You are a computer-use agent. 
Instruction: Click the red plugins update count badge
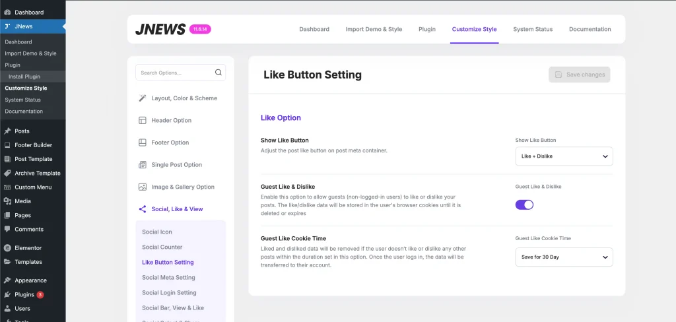click(x=40, y=295)
